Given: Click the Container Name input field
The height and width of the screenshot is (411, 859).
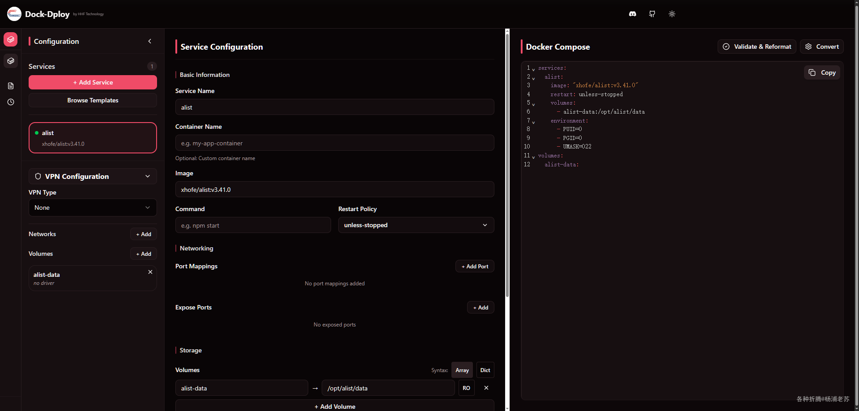Looking at the screenshot, I should pos(335,143).
